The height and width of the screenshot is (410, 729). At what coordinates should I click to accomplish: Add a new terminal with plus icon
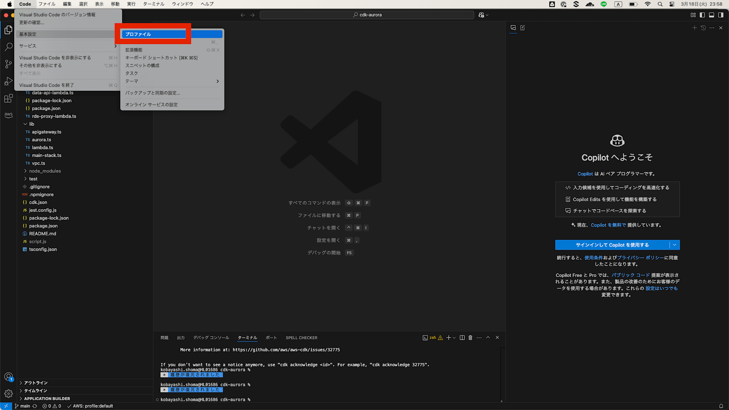click(x=448, y=337)
